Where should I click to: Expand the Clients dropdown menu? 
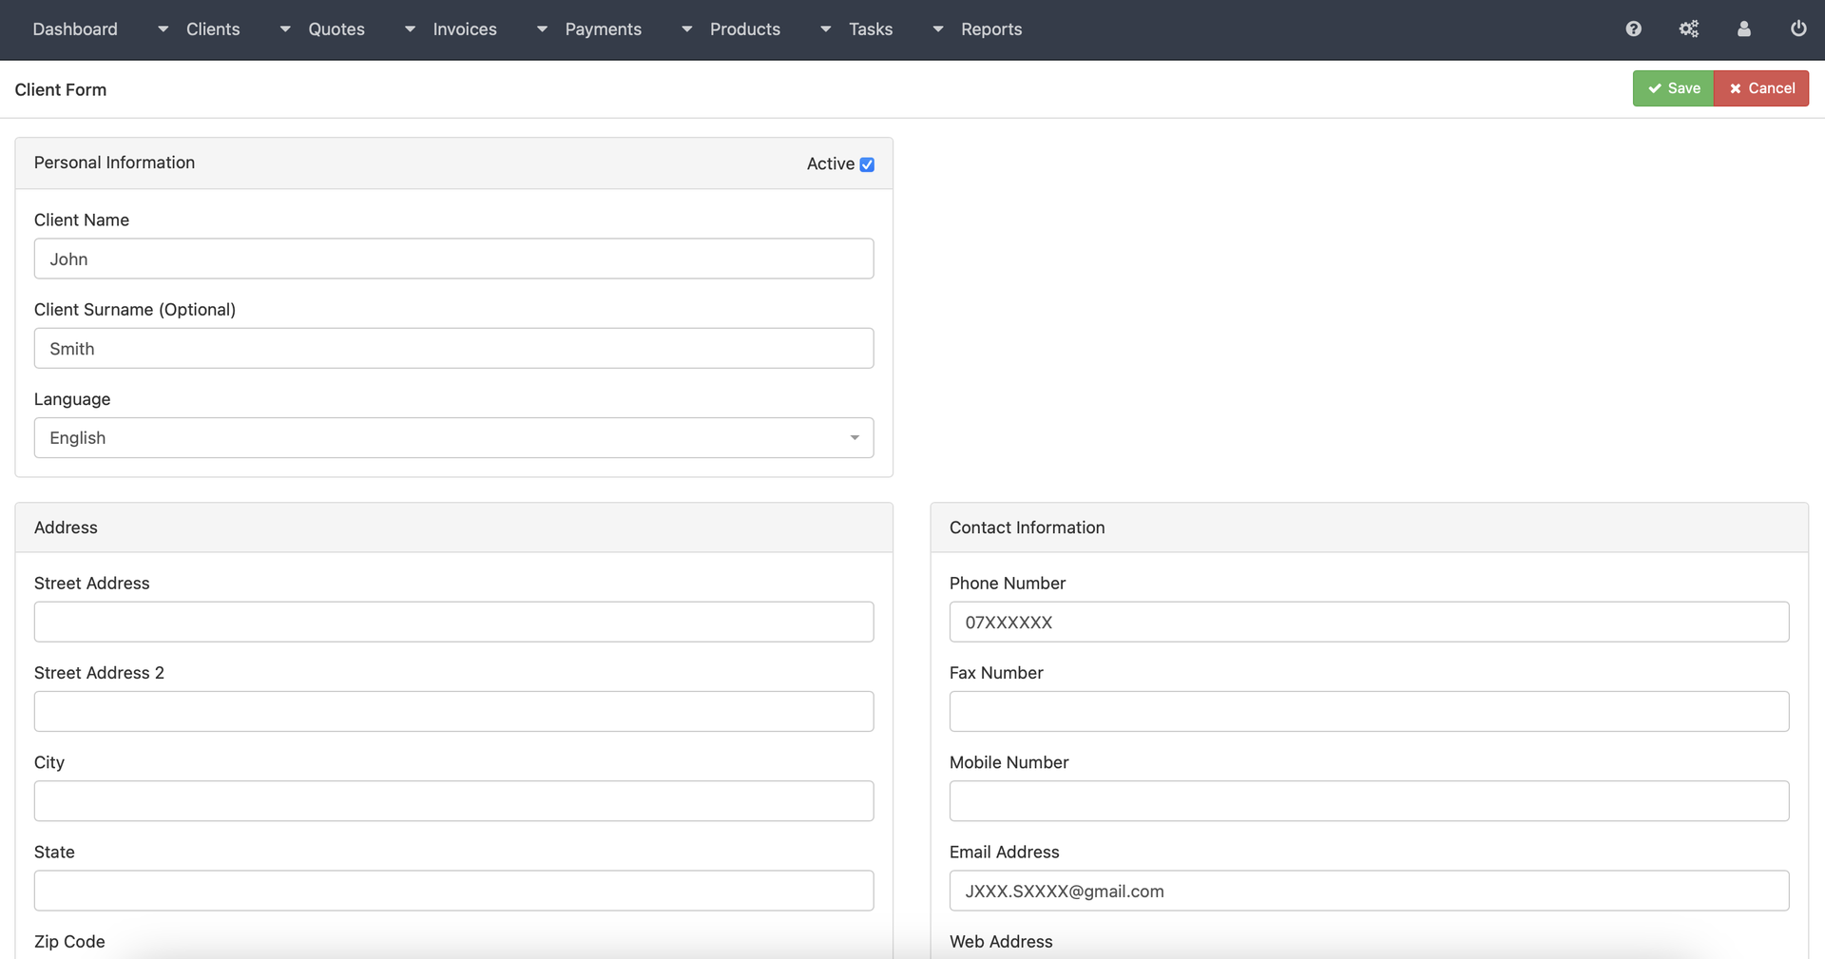click(200, 29)
